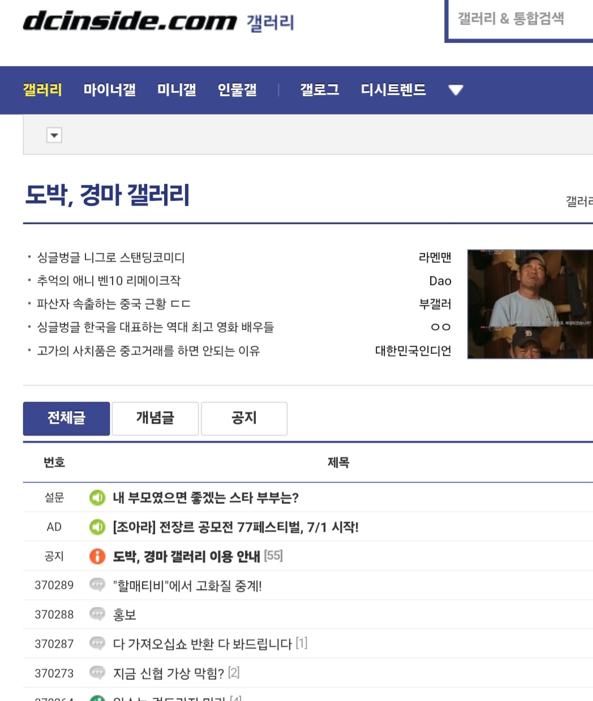Select the 마이너갤 menu item
The width and height of the screenshot is (593, 701).
click(x=109, y=90)
